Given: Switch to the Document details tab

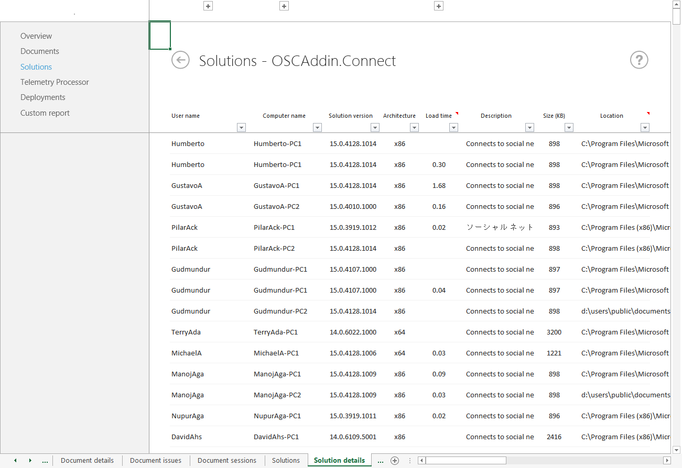Looking at the screenshot, I should 87,460.
